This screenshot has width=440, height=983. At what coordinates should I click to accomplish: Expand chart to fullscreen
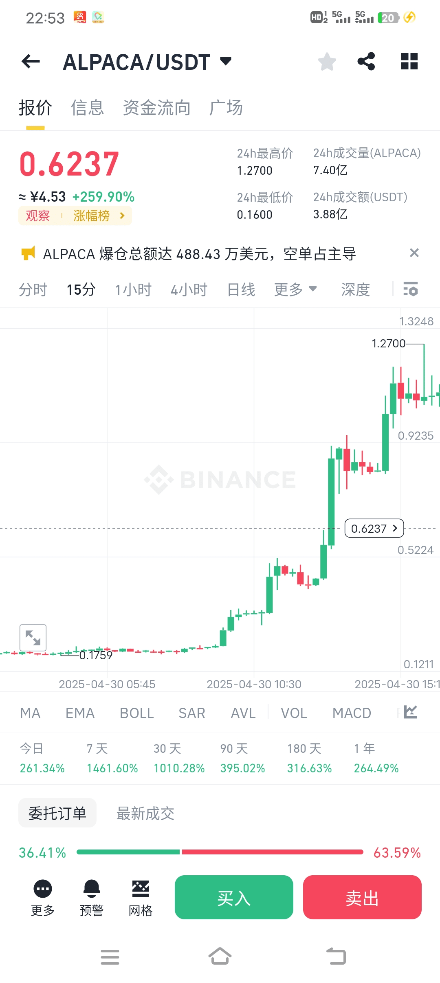pos(33,637)
